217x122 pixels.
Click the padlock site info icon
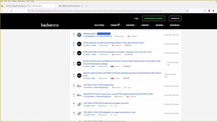32,11
